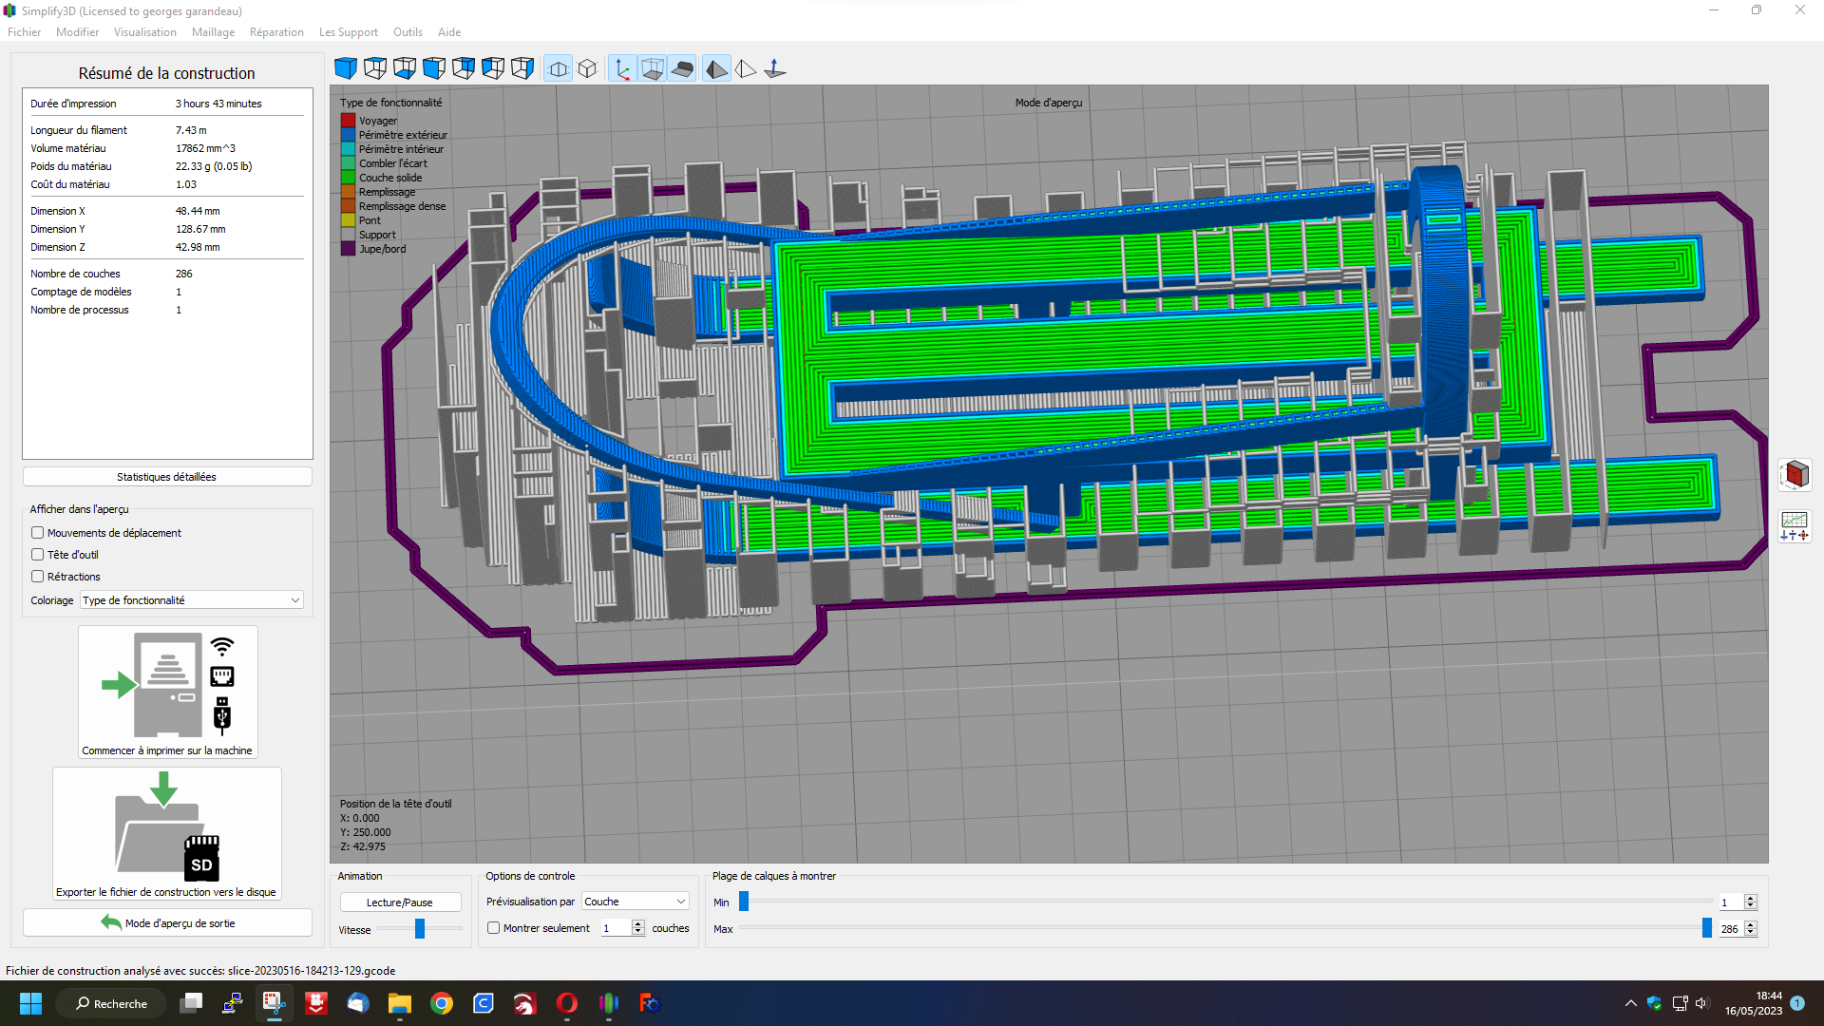This screenshot has width=1824, height=1026.
Task: Expand the Prévisualisation par dropdown
Action: tap(635, 902)
